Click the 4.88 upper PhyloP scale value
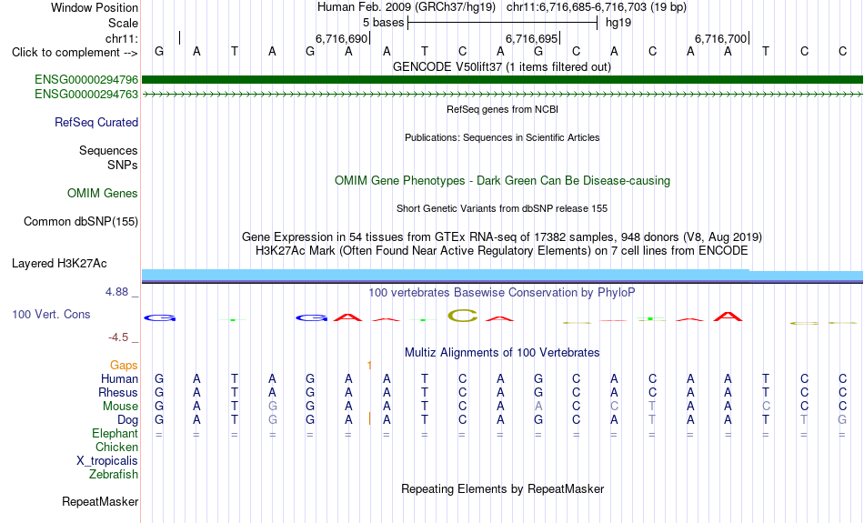This screenshot has width=864, height=523. tap(116, 292)
